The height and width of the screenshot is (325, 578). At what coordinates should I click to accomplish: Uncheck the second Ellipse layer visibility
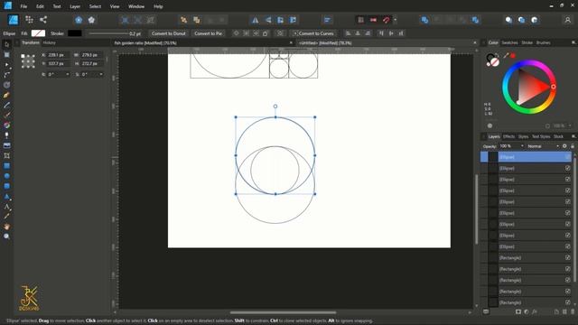[568, 168]
